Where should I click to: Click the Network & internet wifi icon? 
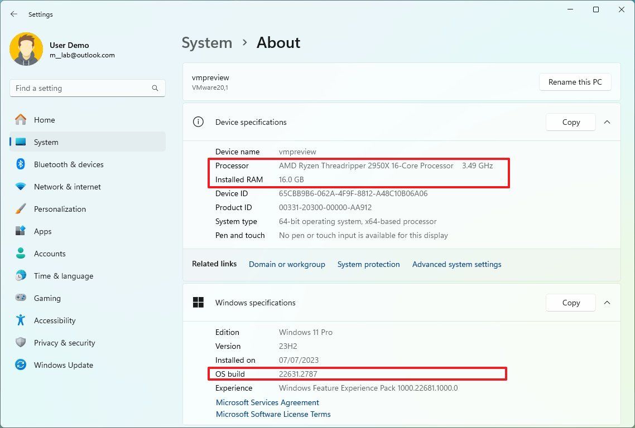click(x=21, y=187)
